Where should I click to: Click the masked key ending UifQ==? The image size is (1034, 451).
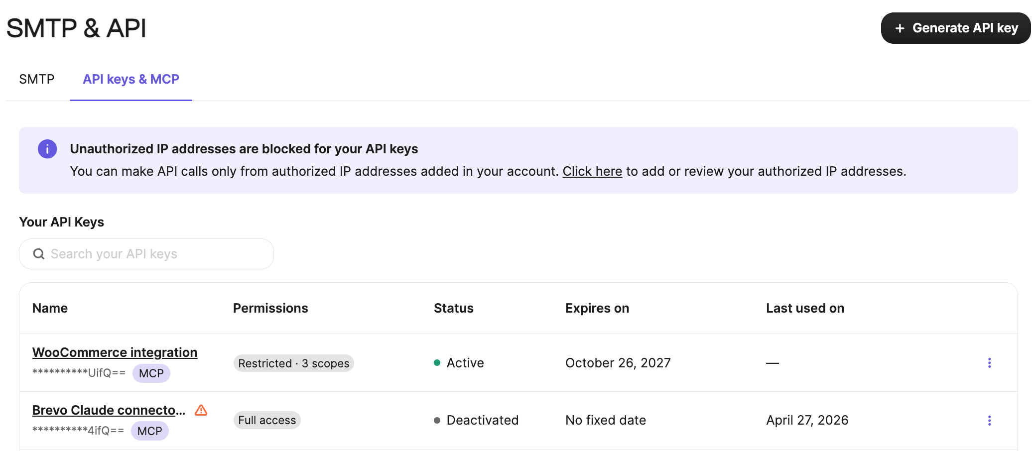[79, 372]
